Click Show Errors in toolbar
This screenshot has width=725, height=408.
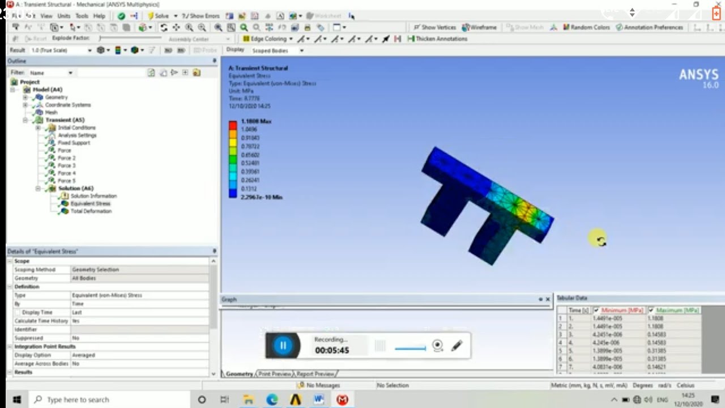(201, 16)
